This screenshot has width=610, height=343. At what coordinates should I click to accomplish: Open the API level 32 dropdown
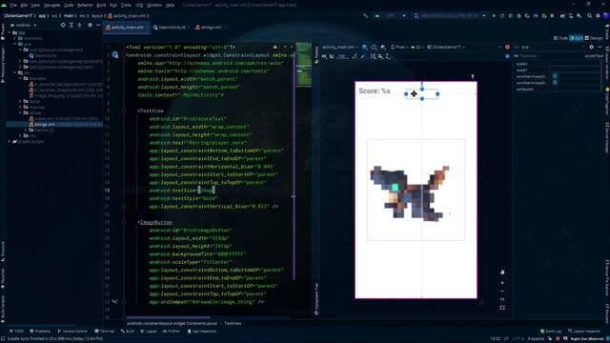coord(417,47)
